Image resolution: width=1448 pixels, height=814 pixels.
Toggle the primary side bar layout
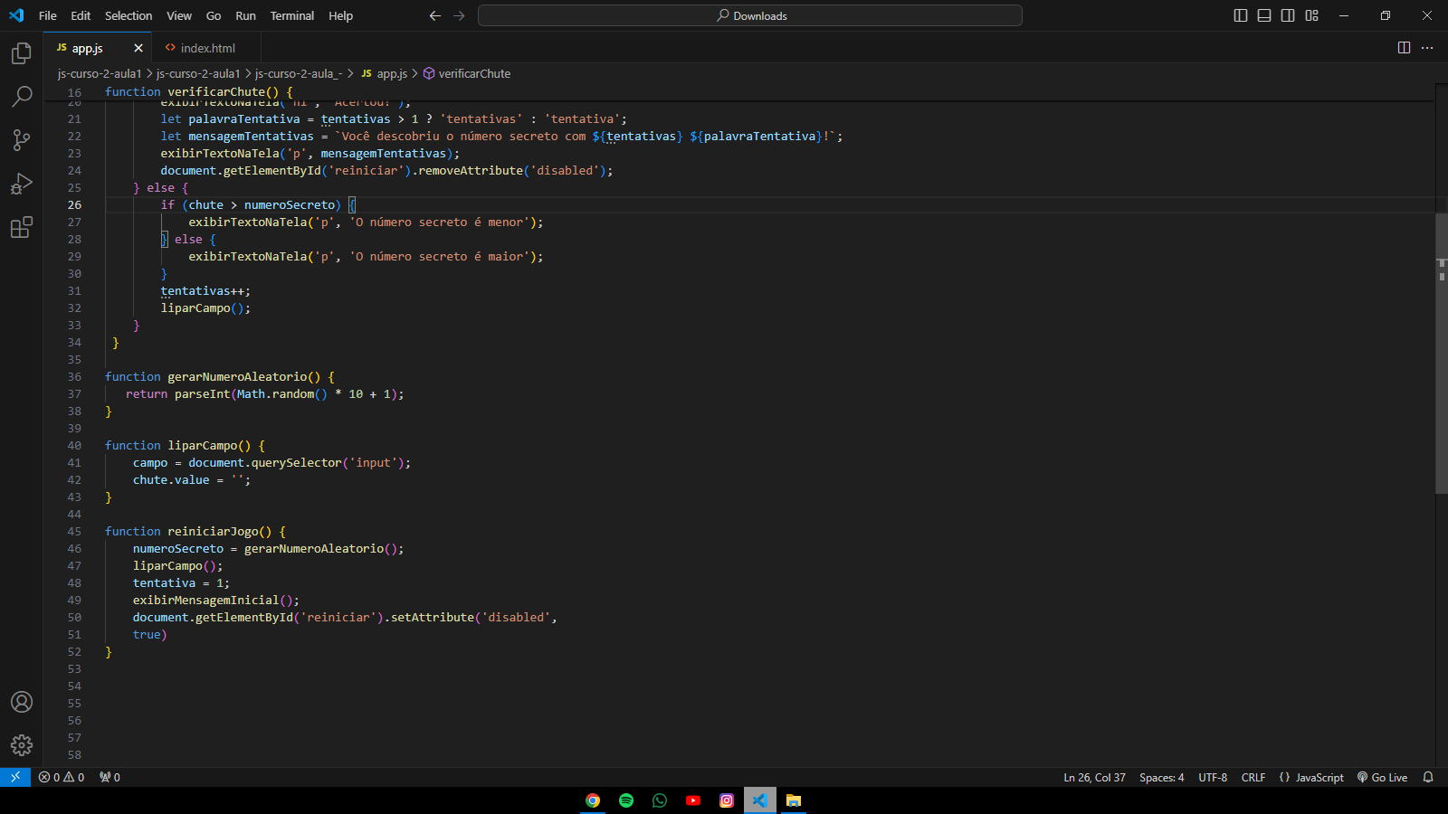[x=1241, y=15]
